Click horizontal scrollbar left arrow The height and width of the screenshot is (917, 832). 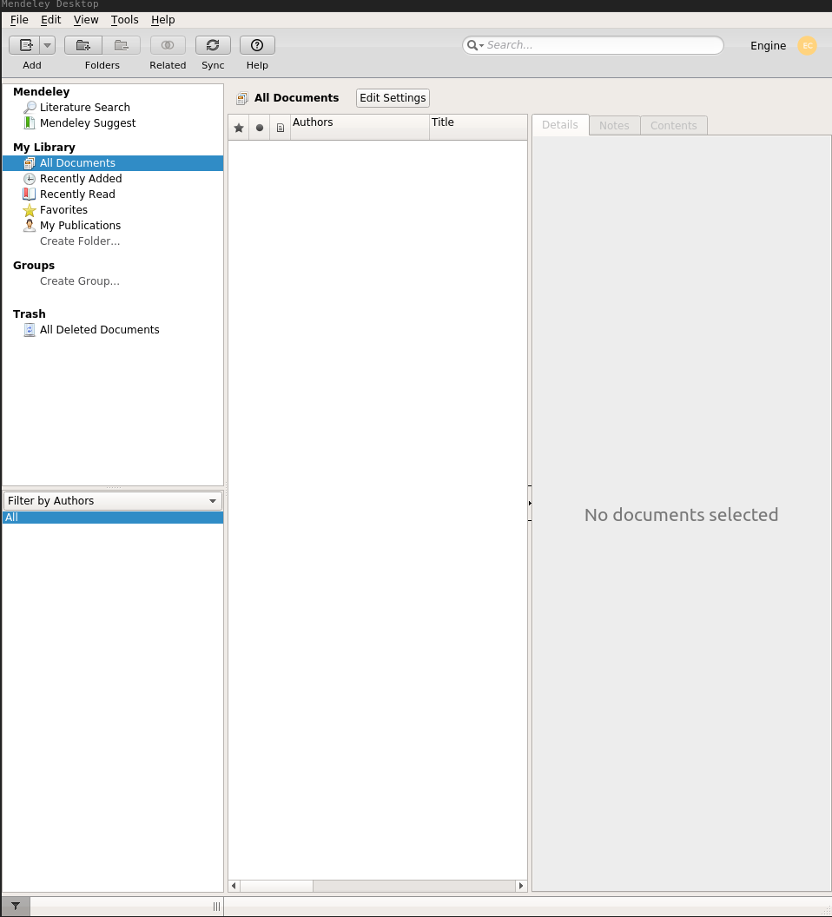234,886
